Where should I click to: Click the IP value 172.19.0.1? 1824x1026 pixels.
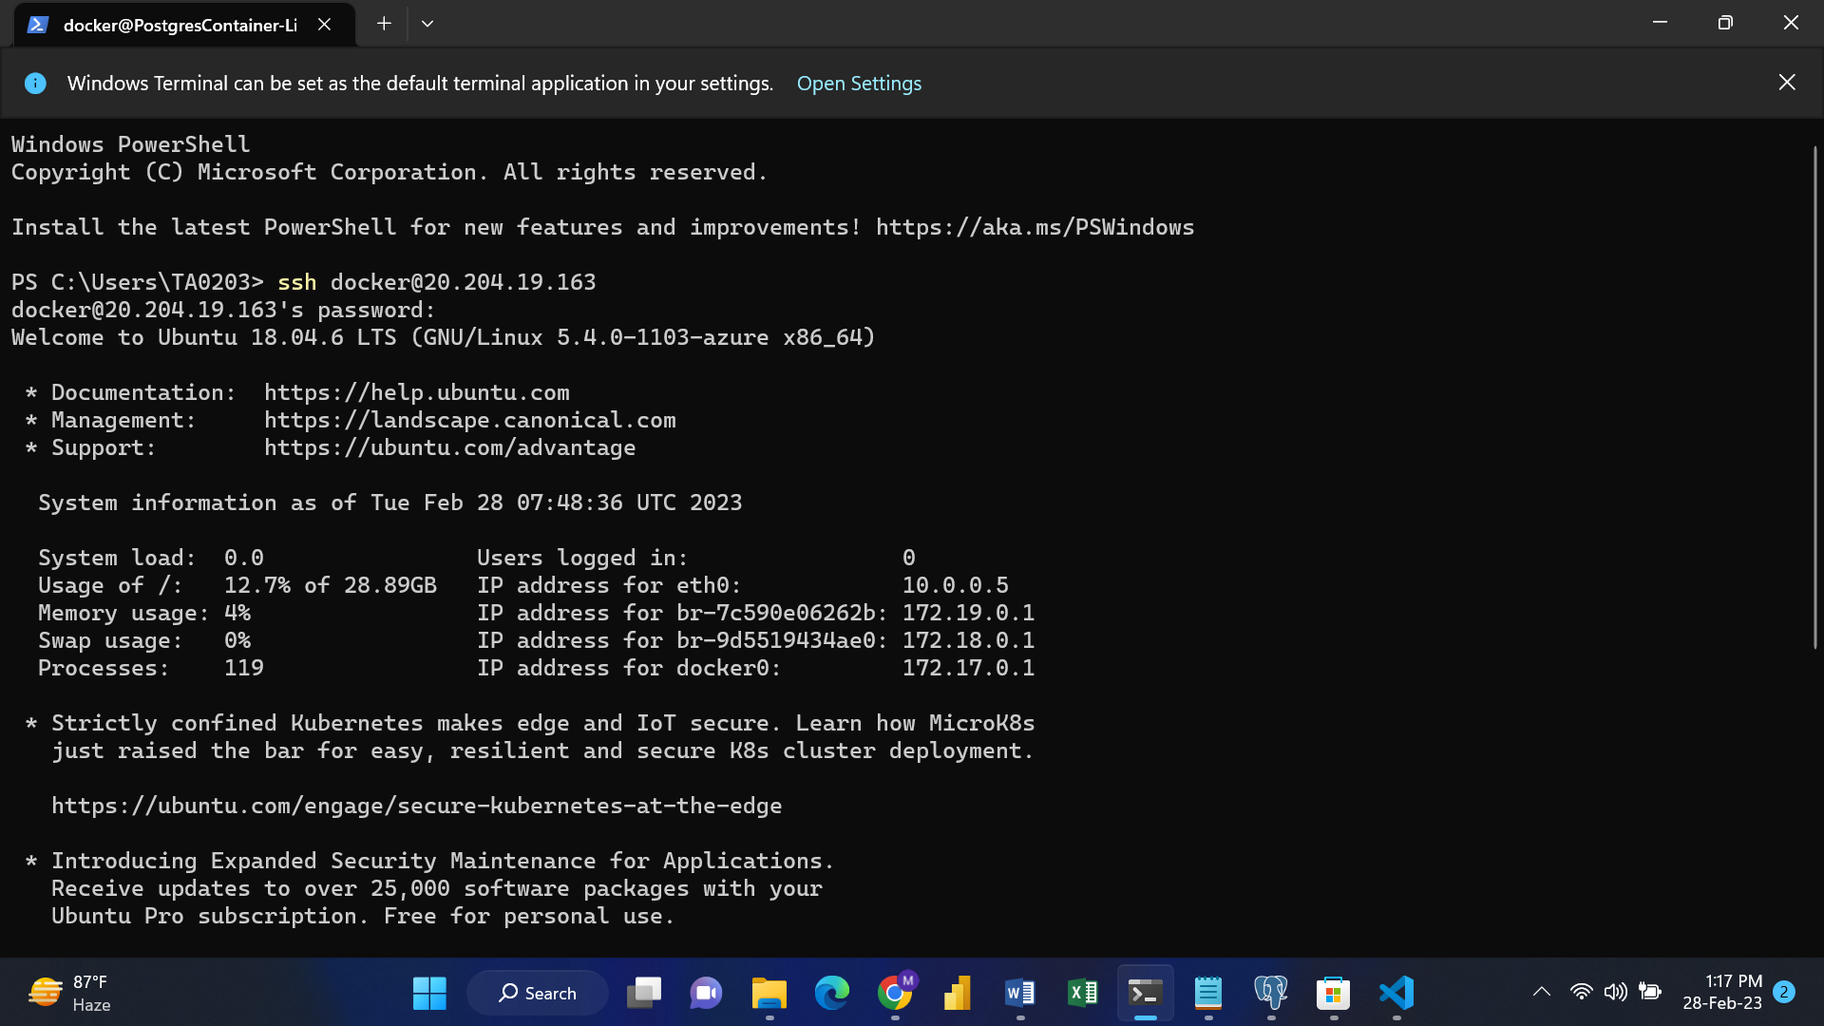pyautogui.click(x=968, y=613)
